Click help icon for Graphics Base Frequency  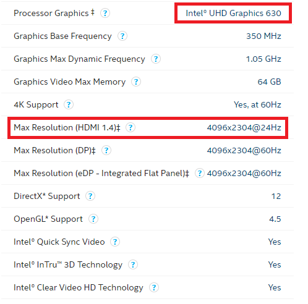click(x=122, y=36)
